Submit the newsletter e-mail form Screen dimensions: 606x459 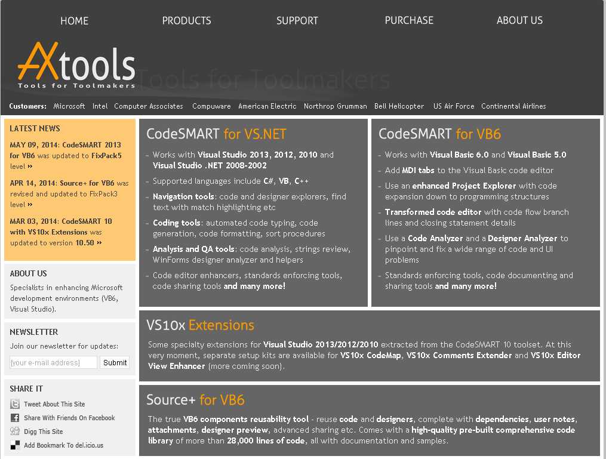click(x=115, y=362)
